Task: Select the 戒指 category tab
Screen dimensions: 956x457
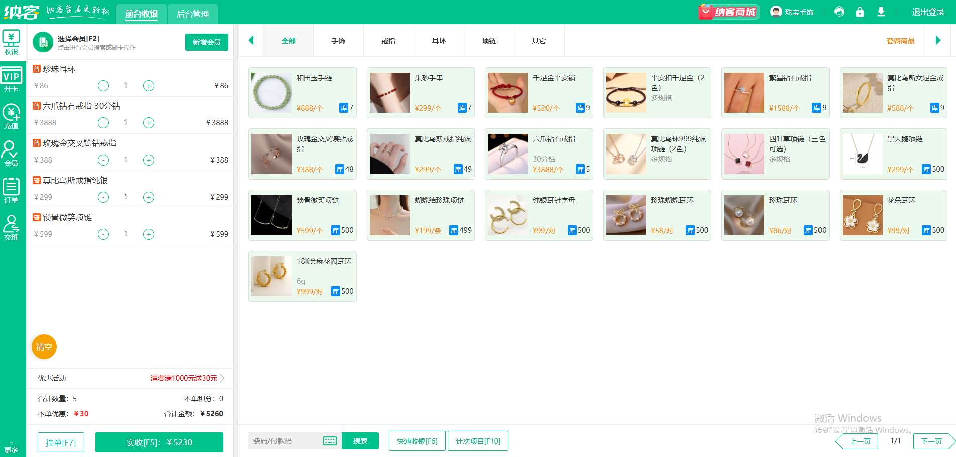Action: [x=389, y=41]
